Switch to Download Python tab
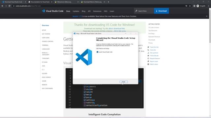This screenshot has height=118, width=211. click(x=93, y=2)
